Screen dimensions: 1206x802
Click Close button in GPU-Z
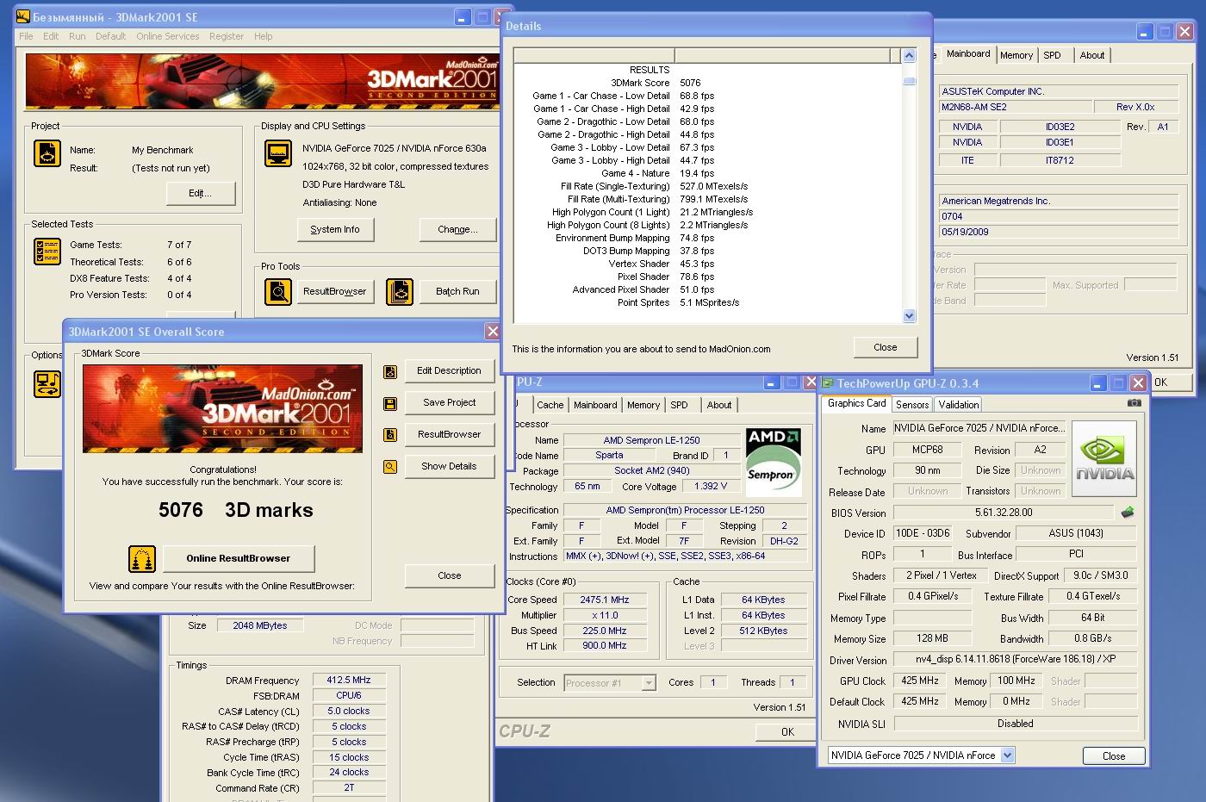pos(1113,755)
